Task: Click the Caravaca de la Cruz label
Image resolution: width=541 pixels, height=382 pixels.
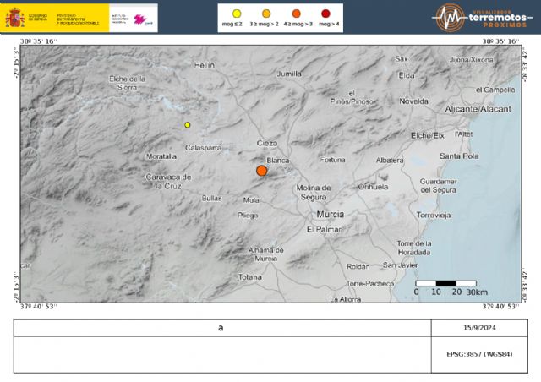Action: coord(169,181)
